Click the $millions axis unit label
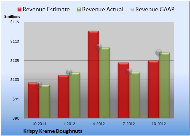The height and width of the screenshot is (136, 190). [x=12, y=16]
